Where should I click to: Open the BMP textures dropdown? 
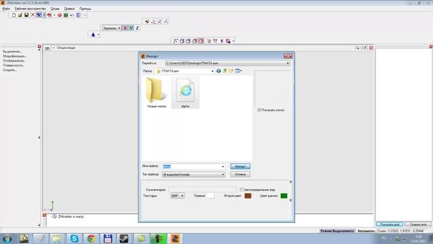click(177, 196)
